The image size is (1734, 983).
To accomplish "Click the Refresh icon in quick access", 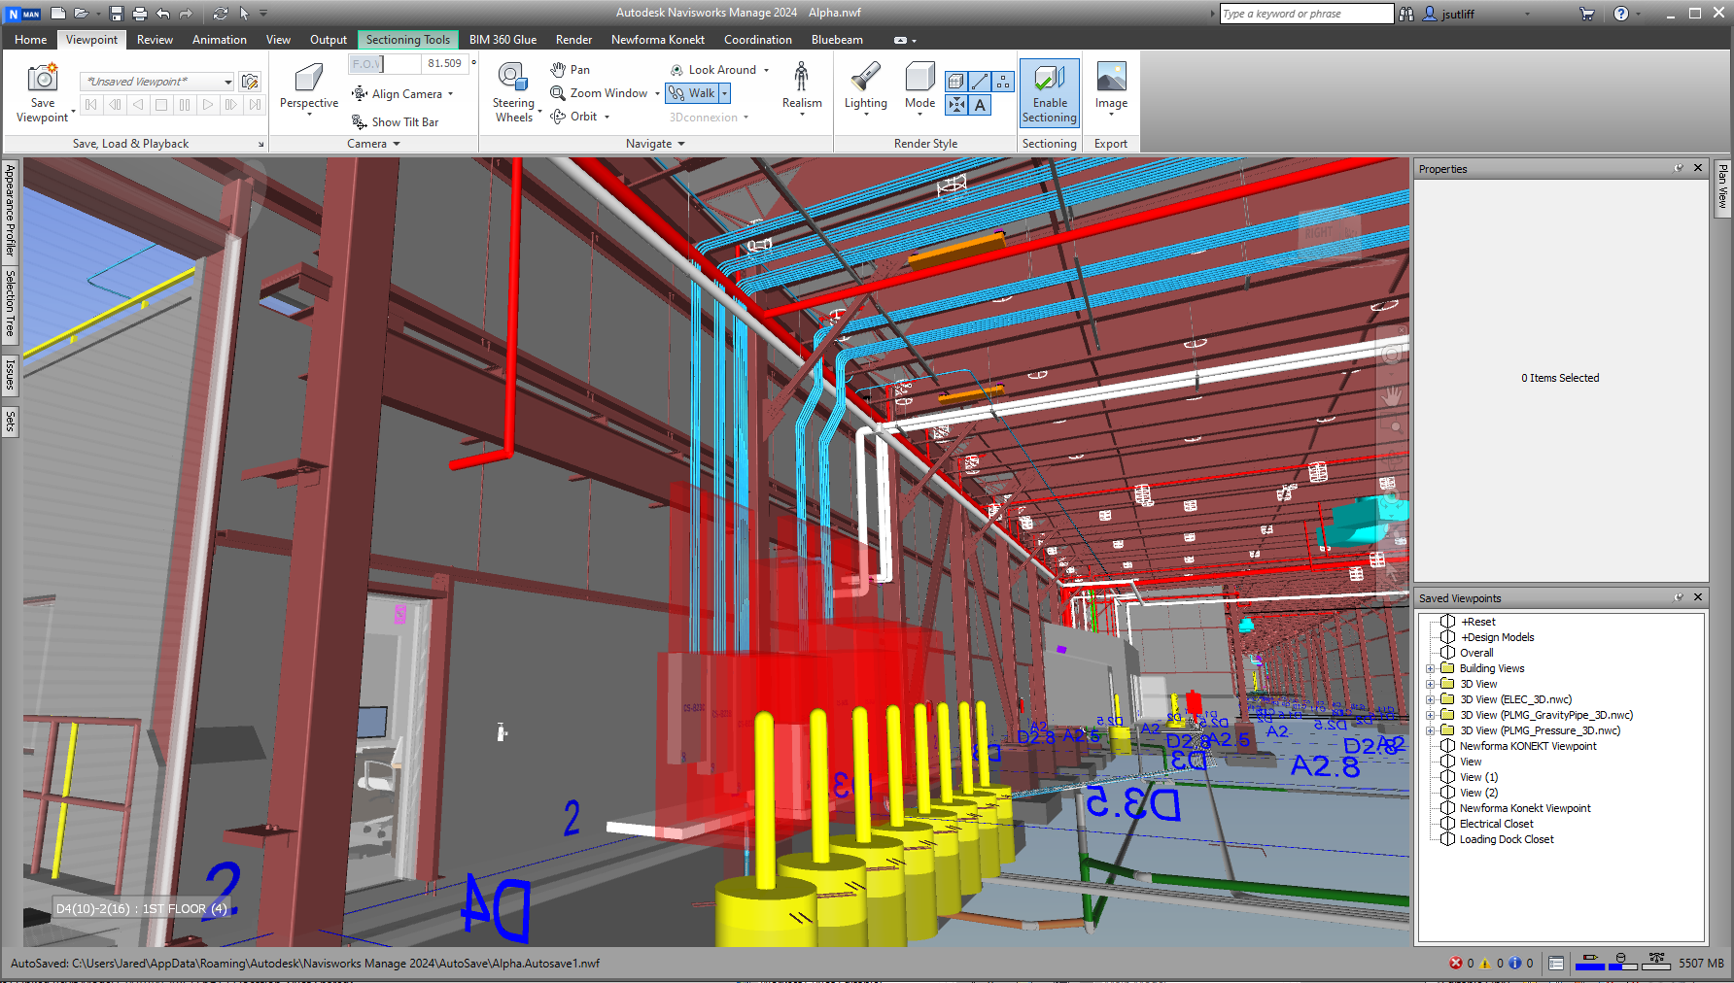I will click(x=221, y=14).
